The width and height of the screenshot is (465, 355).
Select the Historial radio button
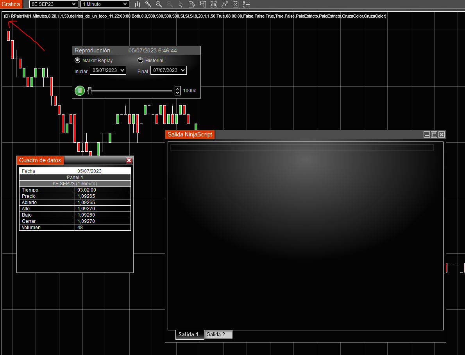[x=140, y=60]
